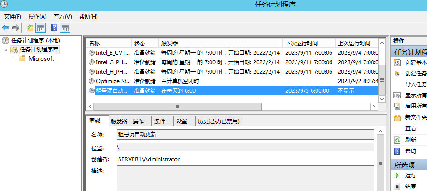Screen dimensions: 427x191
Task: Click the clock icon of Optimize St... task
Action: tap(92, 81)
